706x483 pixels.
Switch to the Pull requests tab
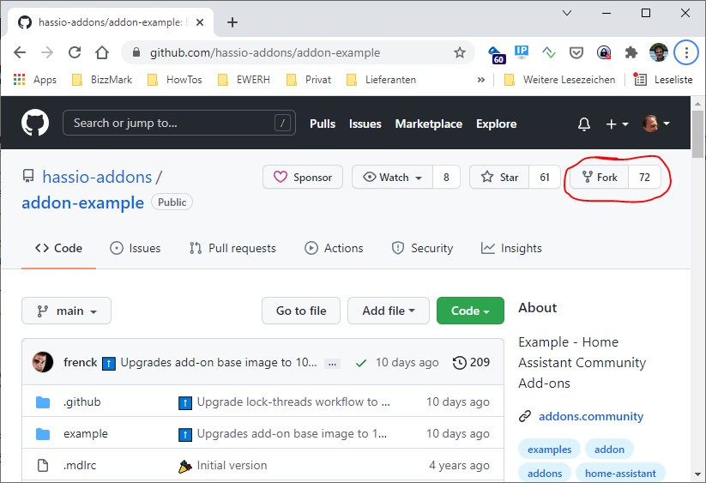tap(232, 248)
